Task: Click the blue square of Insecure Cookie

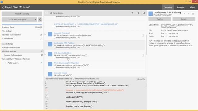Action: pyautogui.click(x=50, y=74)
